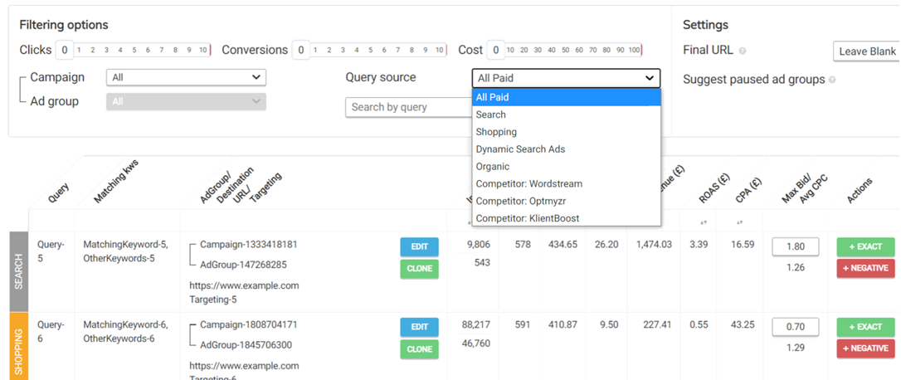Click CLONE button for Query-6 row
The width and height of the screenshot is (901, 380).
click(x=419, y=349)
